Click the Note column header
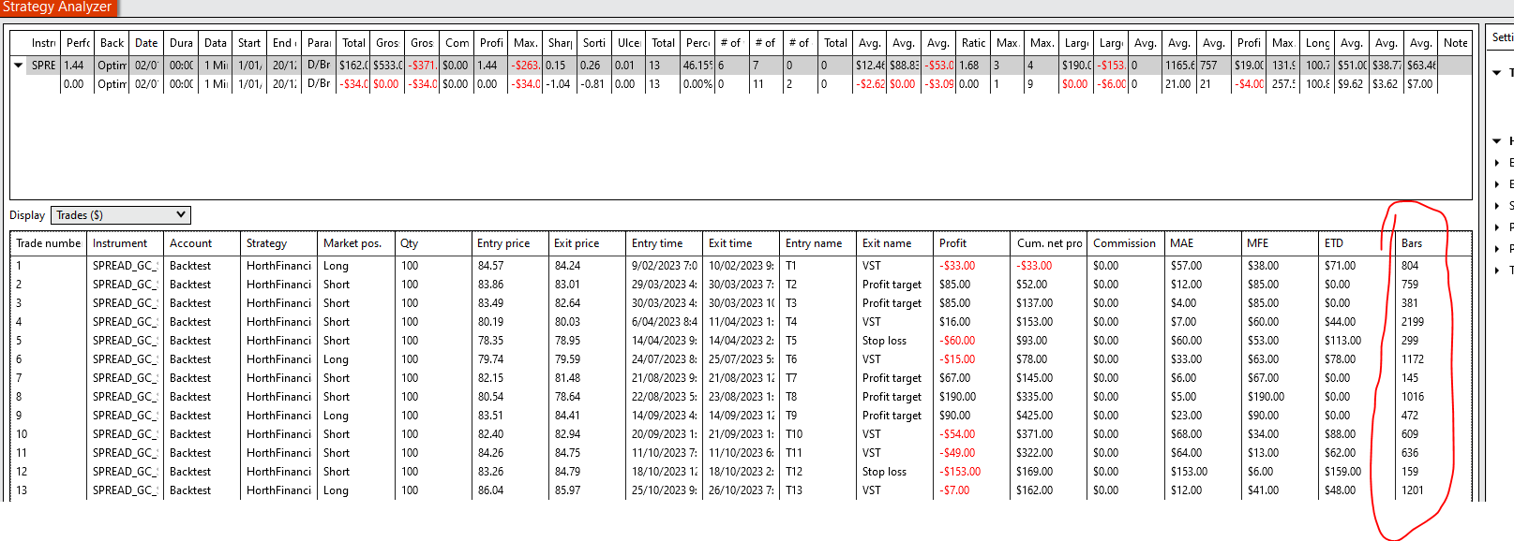Image resolution: width=1514 pixels, height=541 pixels. tap(1456, 43)
